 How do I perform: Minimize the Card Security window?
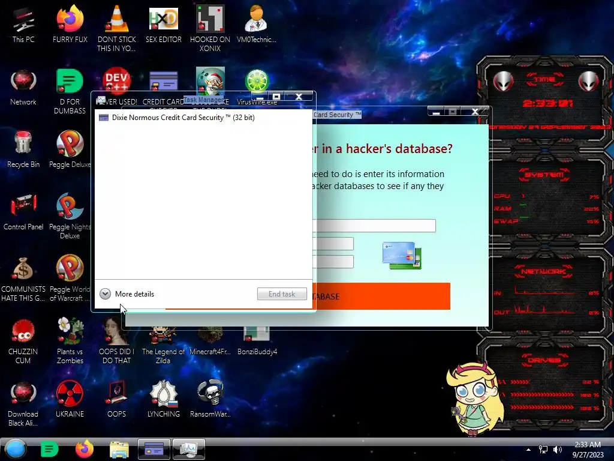[437, 112]
